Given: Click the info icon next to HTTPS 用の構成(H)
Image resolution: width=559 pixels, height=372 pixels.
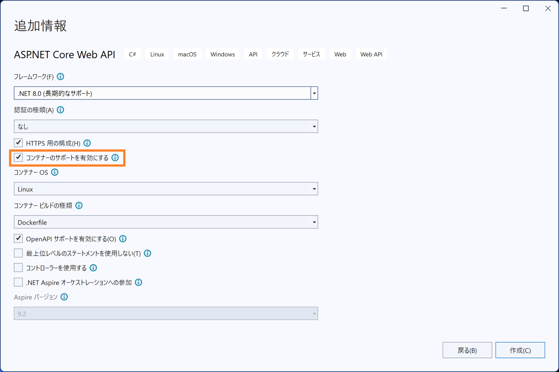Looking at the screenshot, I should (87, 143).
